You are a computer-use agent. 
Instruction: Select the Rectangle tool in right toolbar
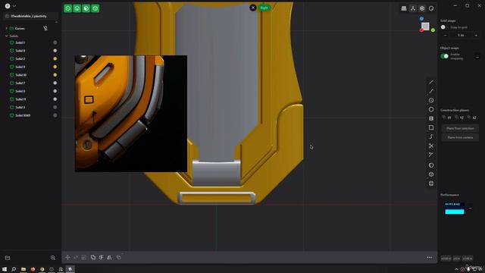coord(431,127)
